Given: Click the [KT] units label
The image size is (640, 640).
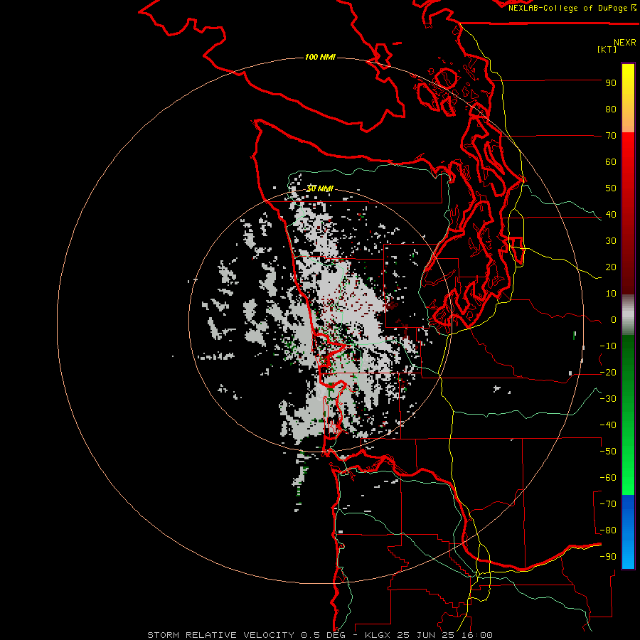Looking at the screenshot, I should coord(607,49).
